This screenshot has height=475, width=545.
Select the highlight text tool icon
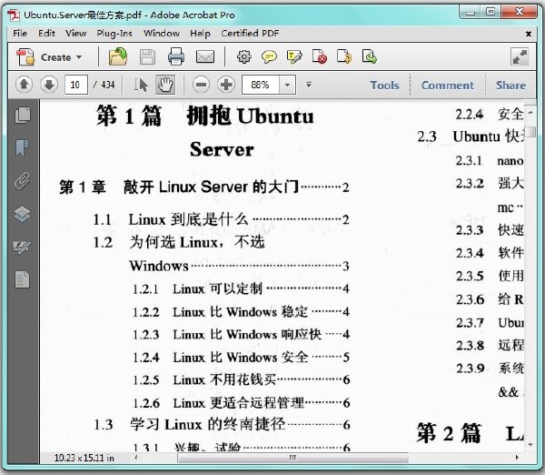click(294, 56)
